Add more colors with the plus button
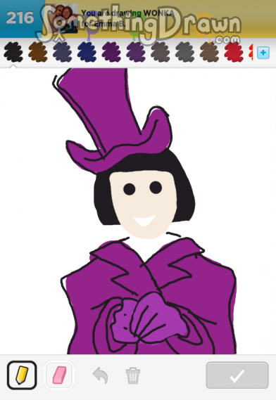276x400 pixels. 263,53
